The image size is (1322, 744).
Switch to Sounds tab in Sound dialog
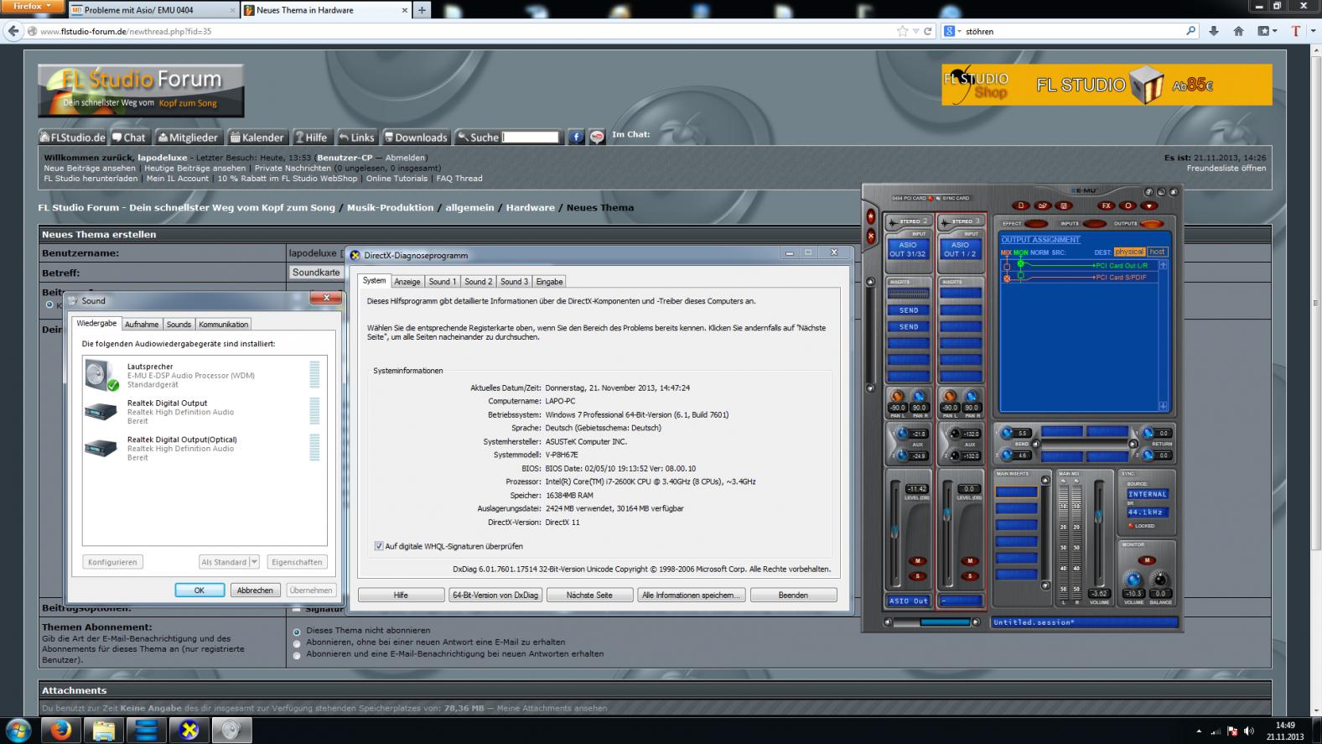179,325
